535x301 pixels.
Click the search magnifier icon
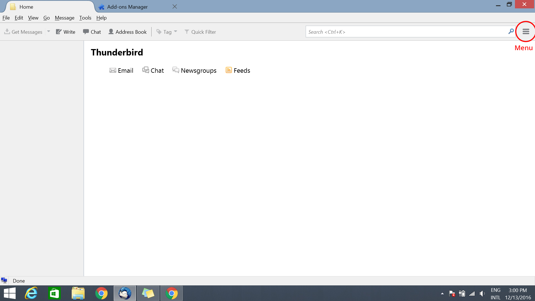[511, 31]
